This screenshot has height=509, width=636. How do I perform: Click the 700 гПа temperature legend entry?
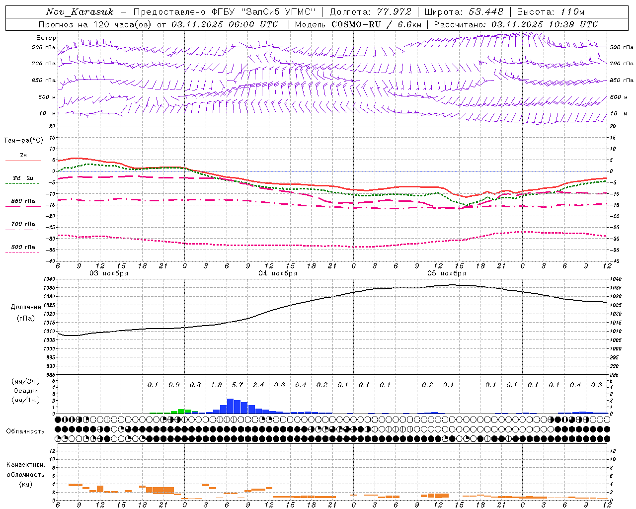click(x=23, y=224)
